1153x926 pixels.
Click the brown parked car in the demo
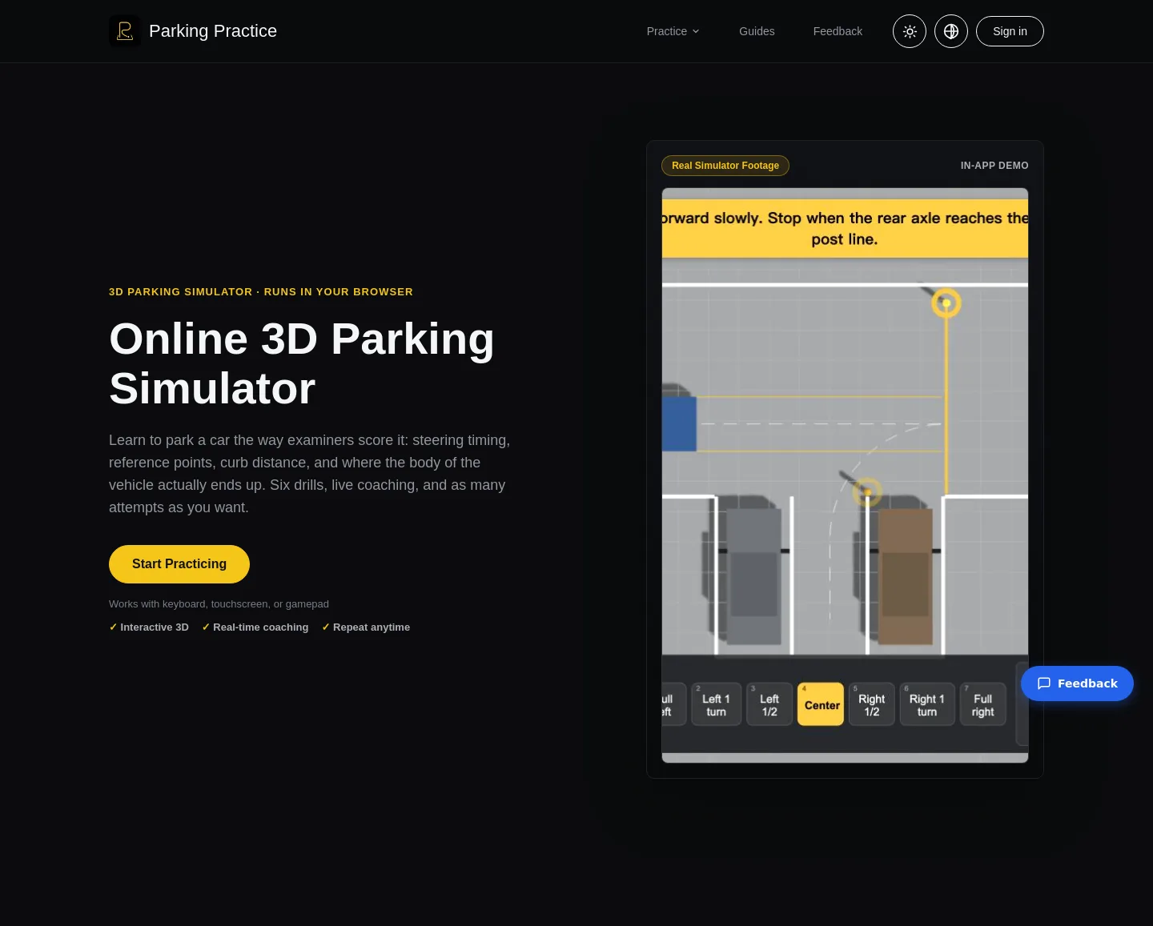click(905, 576)
